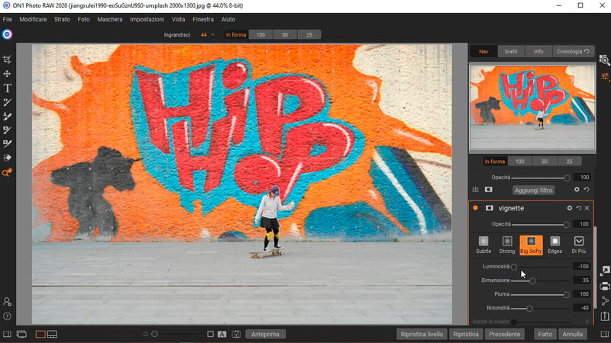The height and width of the screenshot is (343, 611).
Task: Select the Big Softy vignette preset
Action: (x=531, y=245)
